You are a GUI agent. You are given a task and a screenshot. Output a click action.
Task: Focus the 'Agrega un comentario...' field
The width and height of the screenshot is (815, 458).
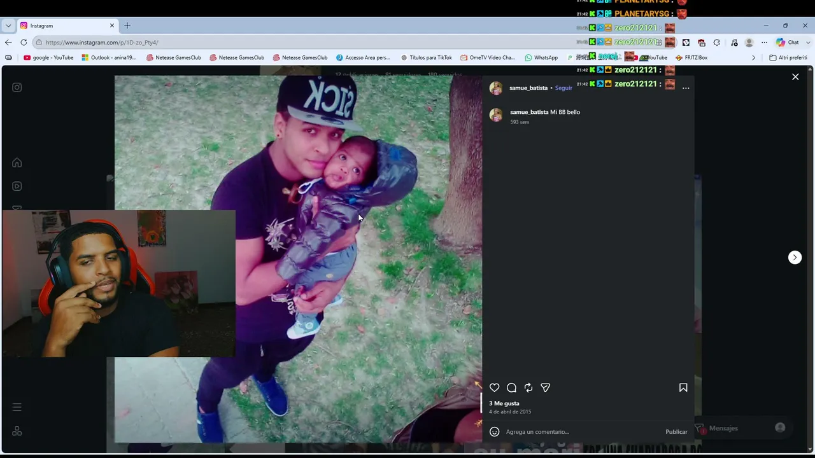583,432
